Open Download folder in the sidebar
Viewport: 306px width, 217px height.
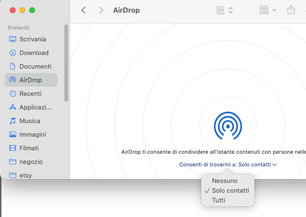click(34, 53)
